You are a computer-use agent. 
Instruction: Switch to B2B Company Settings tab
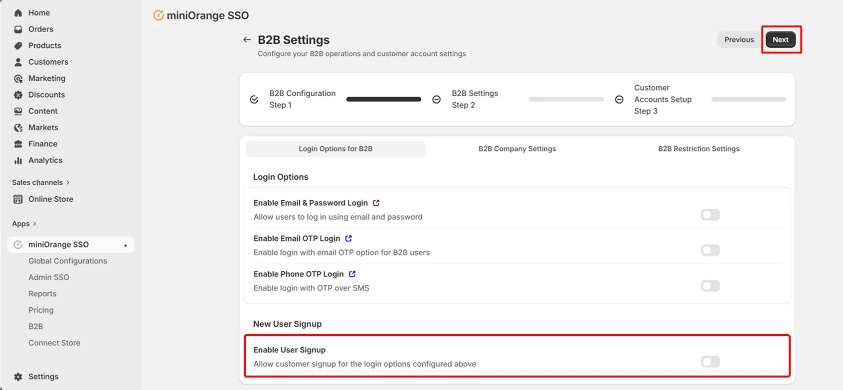point(517,149)
